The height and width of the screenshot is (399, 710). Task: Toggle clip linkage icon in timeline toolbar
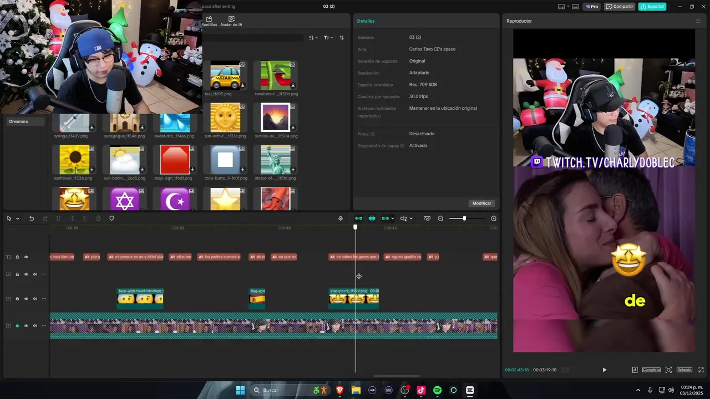385,218
